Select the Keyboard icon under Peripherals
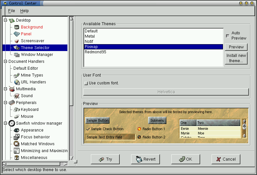257x175 pixels. coord(17,110)
